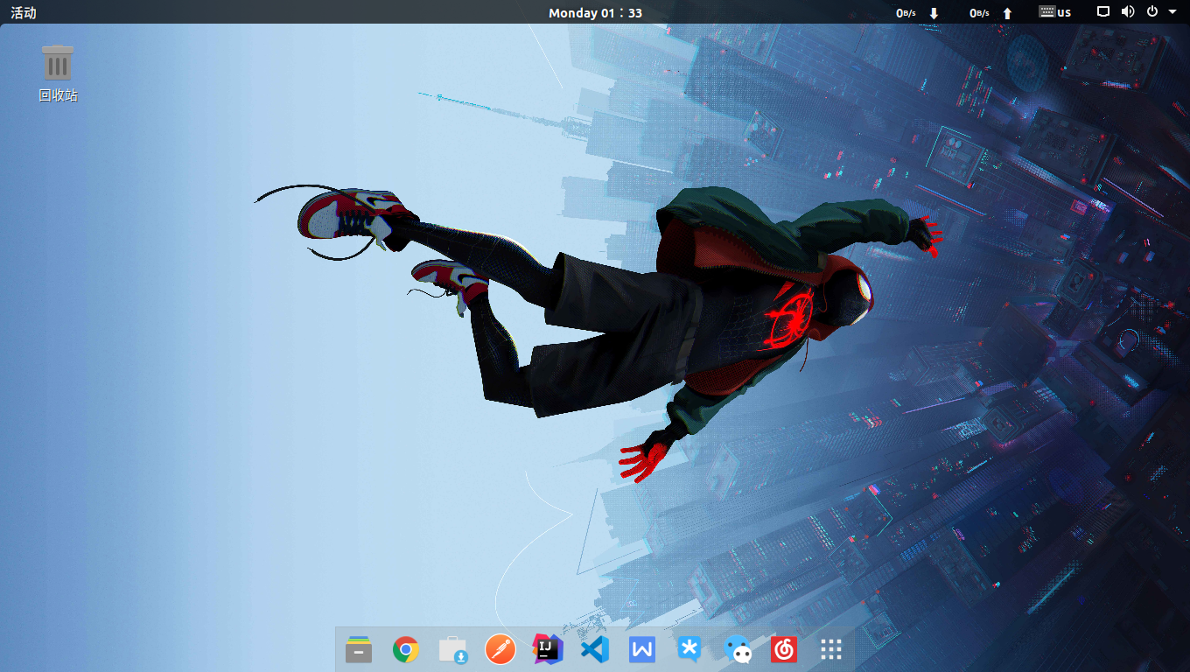Show all applications grid
Viewport: 1190px width, 672px height.
831,649
